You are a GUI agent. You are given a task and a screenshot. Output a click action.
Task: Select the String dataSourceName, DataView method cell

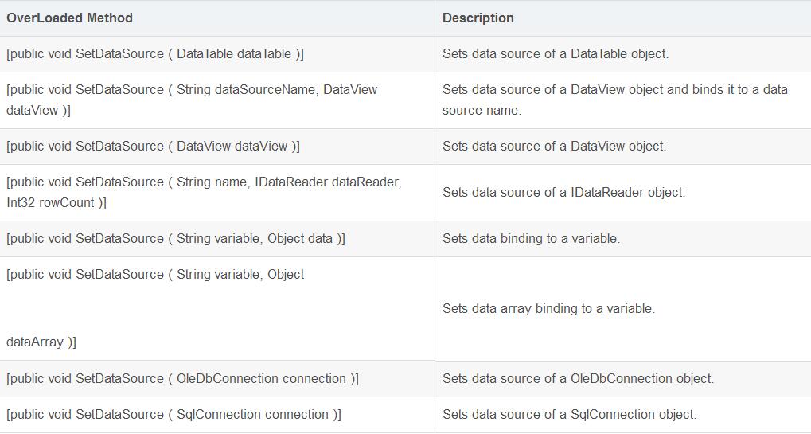pos(192,90)
